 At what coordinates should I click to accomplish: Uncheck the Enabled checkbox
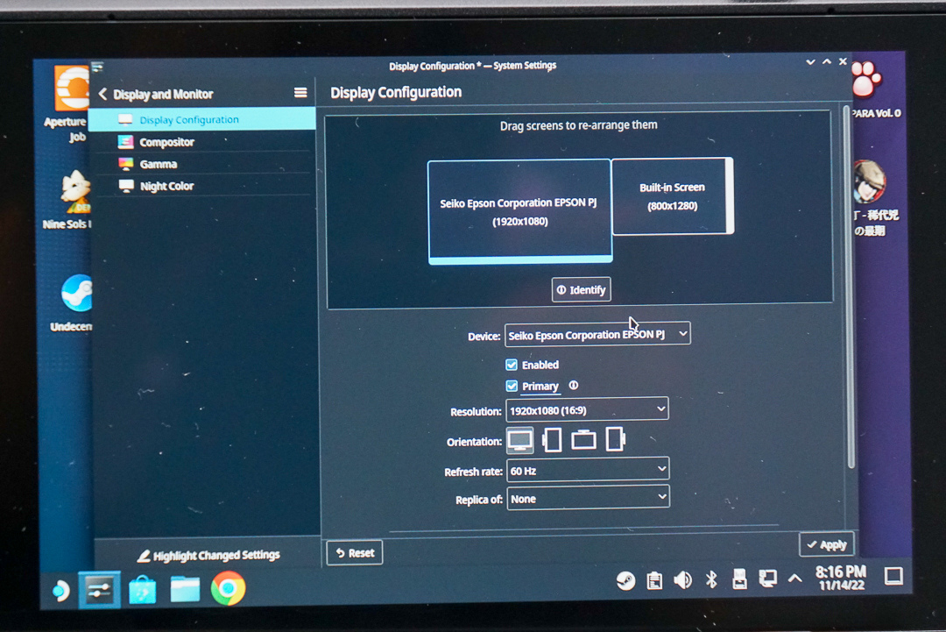pyautogui.click(x=512, y=365)
